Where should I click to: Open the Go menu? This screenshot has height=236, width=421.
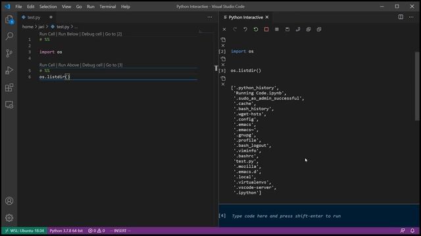(x=79, y=7)
